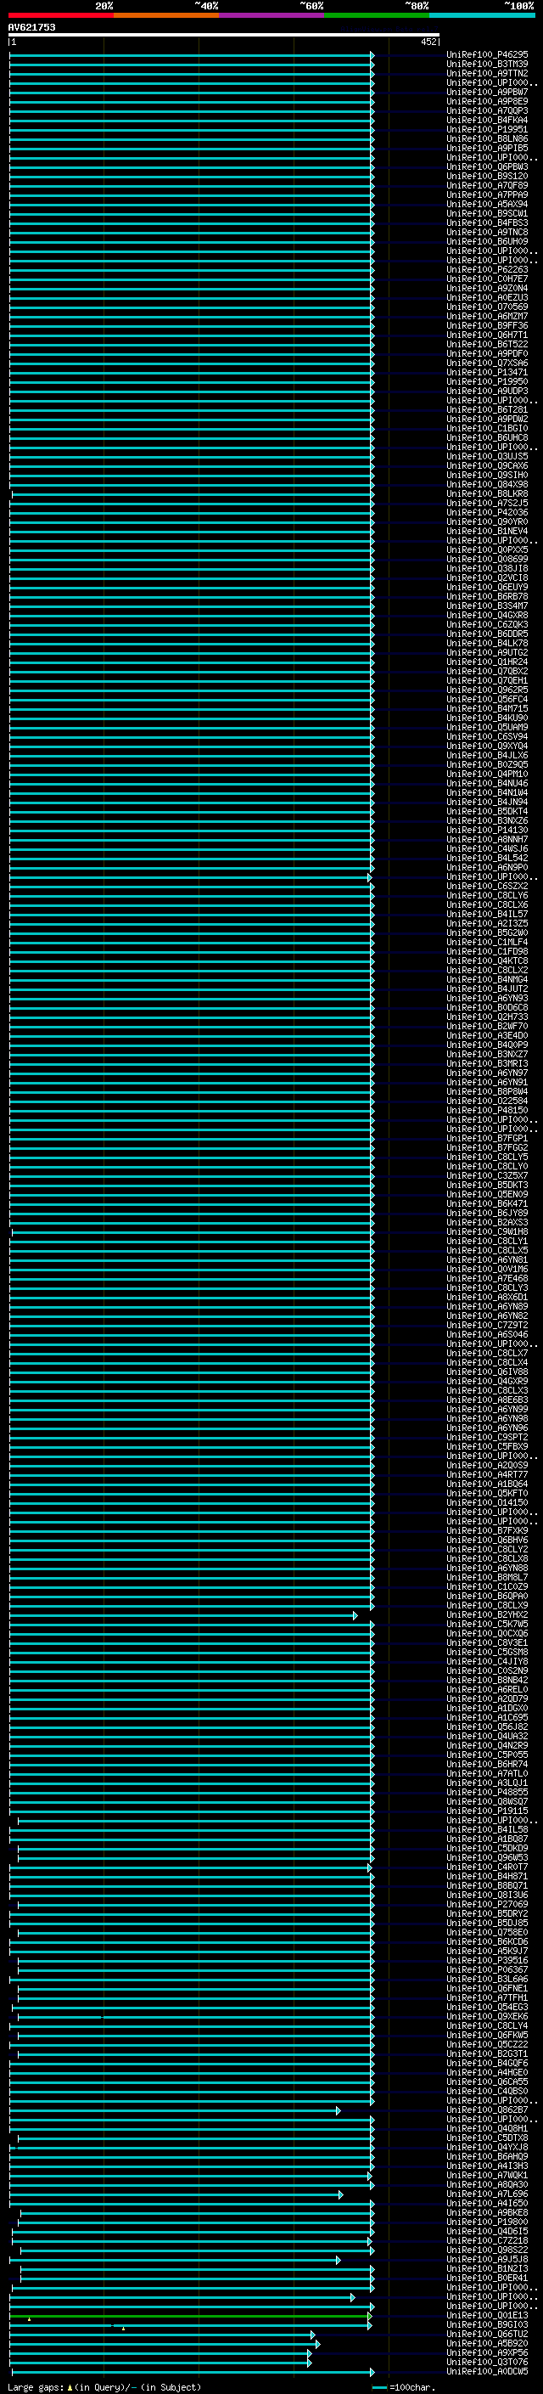Click sequence ID UniRef100_Q5CZ22
Screen dimensions: 543x2394
tap(487, 2043)
